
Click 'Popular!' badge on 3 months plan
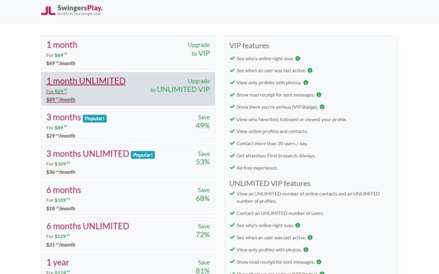(x=94, y=118)
